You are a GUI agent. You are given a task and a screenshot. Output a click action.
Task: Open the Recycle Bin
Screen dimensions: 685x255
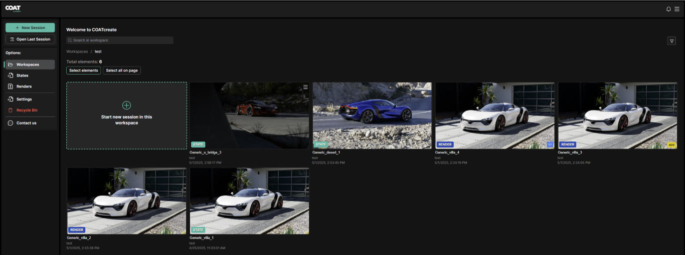pyautogui.click(x=27, y=110)
